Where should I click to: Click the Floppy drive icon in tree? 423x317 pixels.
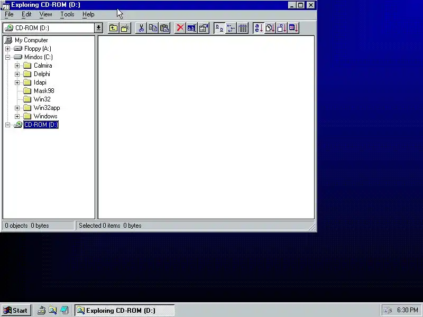(18, 49)
